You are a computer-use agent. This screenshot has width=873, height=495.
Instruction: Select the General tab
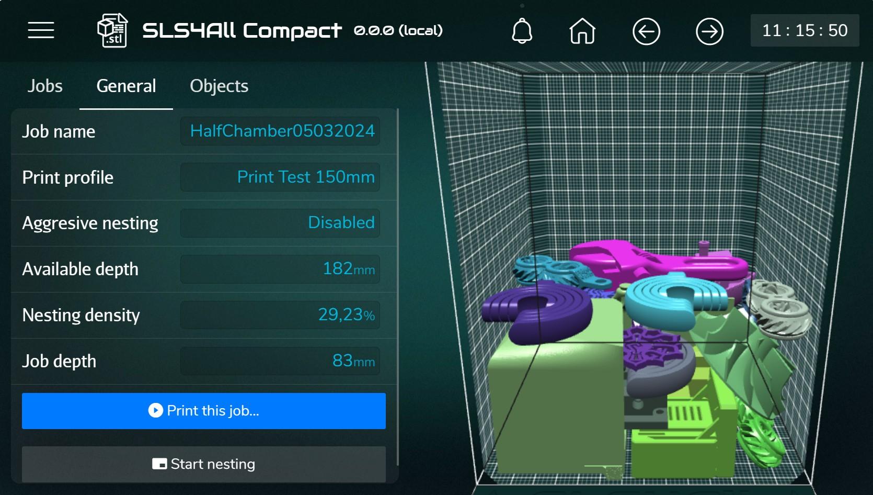pyautogui.click(x=126, y=86)
